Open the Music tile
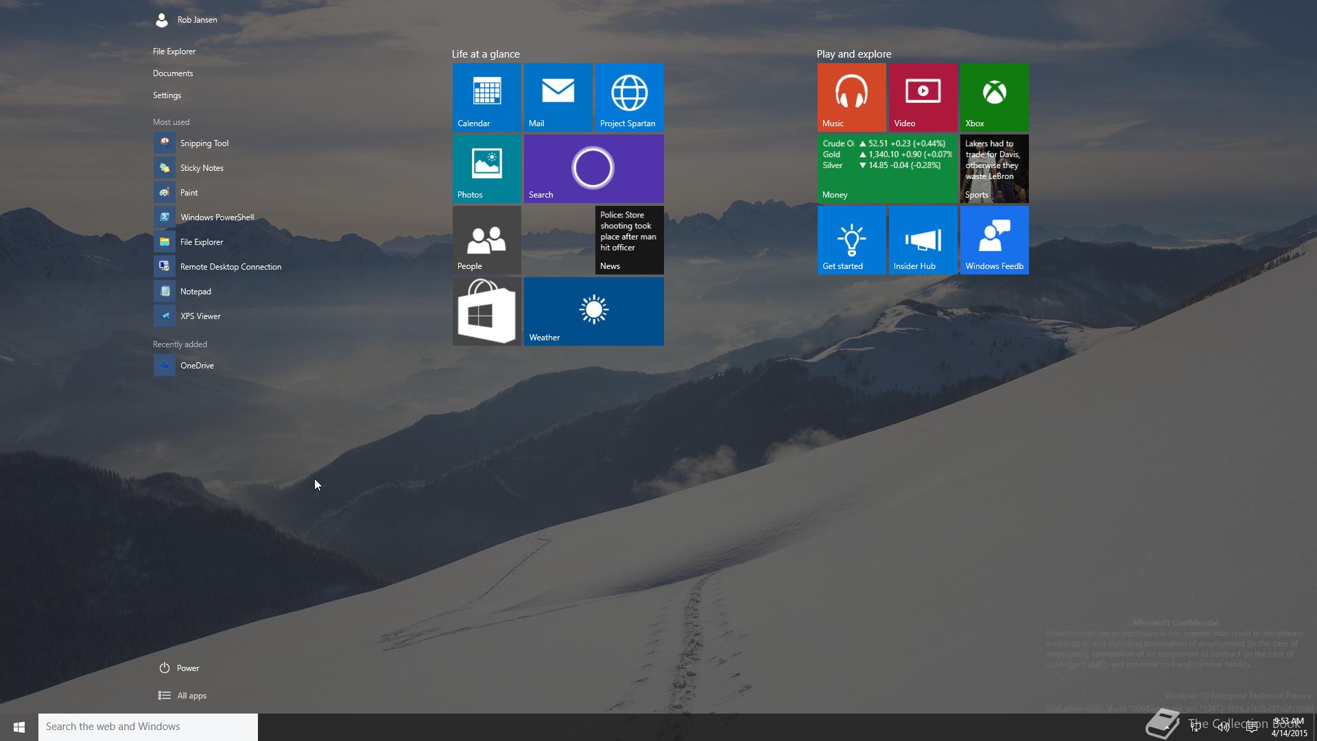 tap(851, 97)
